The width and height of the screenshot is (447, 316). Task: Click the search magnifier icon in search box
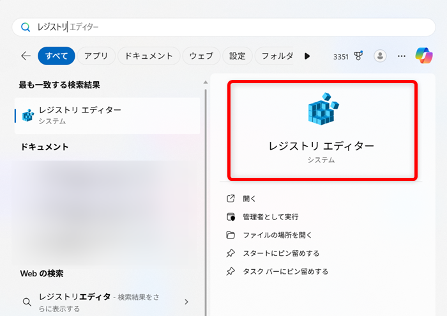pos(26,27)
